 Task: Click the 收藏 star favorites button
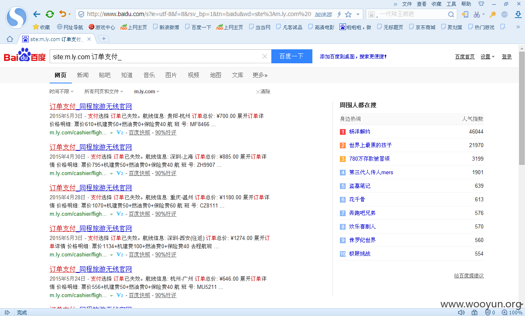(41, 27)
